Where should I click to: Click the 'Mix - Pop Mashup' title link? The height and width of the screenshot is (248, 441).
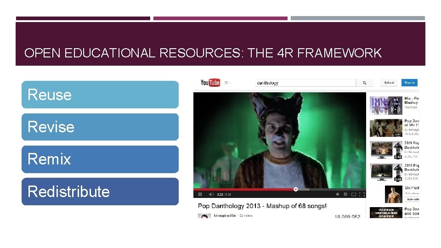tap(412, 101)
